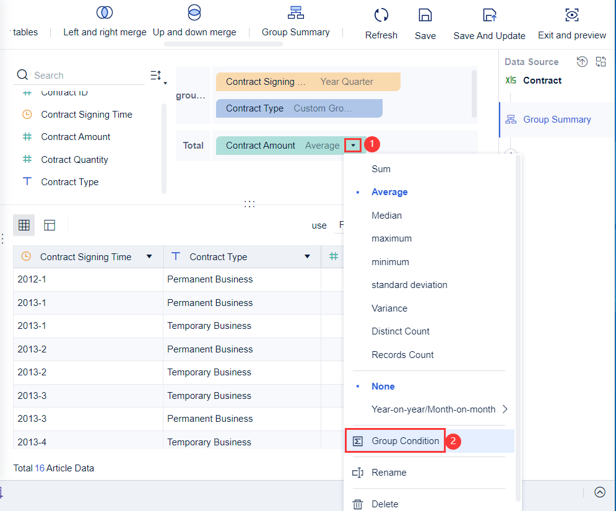This screenshot has height=511, width=616.
Task: Open the Contract Amount aggregation dropdown arrow
Action: point(353,146)
